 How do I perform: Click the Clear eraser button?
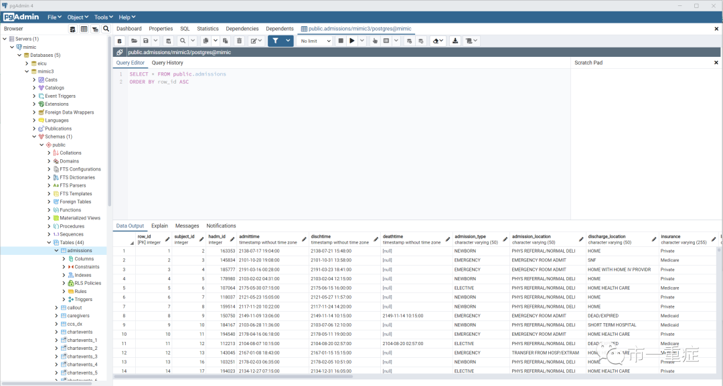tap(438, 41)
